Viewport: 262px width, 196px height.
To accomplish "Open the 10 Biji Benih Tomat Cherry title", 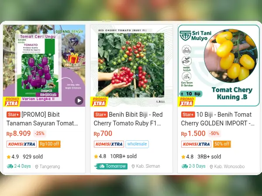I will click(218, 119).
